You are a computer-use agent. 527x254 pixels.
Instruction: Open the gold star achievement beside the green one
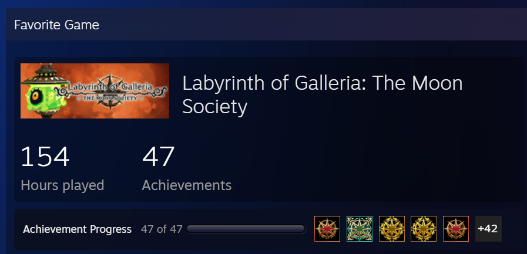coord(391,229)
